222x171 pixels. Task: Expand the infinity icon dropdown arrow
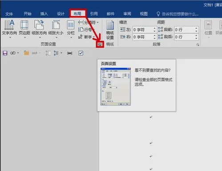point(18,53)
